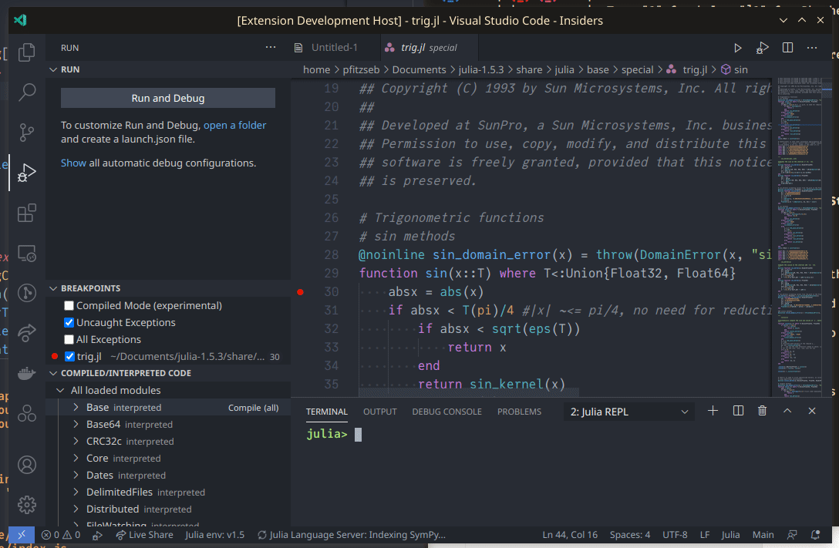Select the Run and Debug activity icon

pos(27,173)
